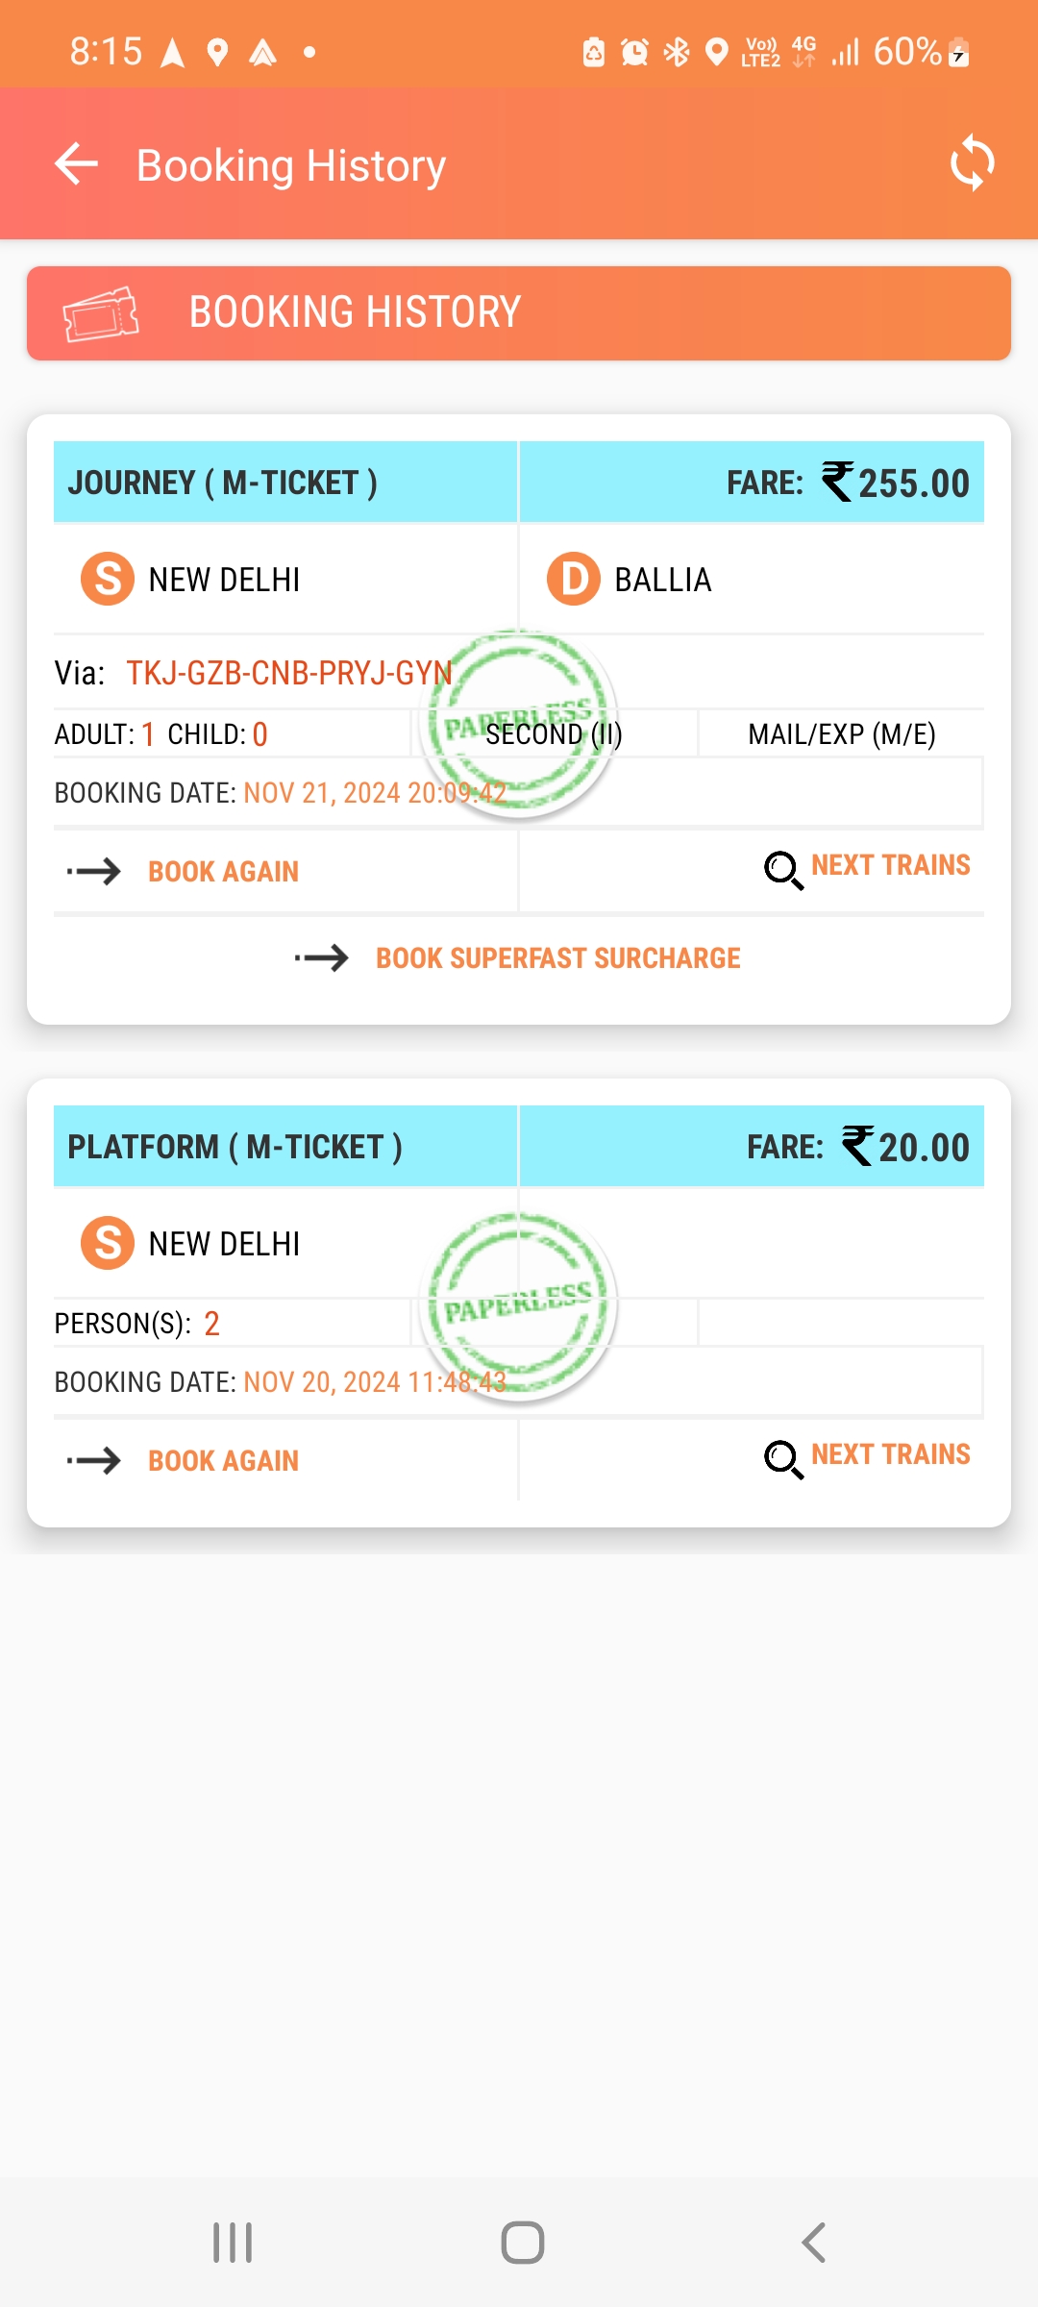Image resolution: width=1038 pixels, height=2307 pixels.
Task: Tap S source icon on platform ticket
Action: point(108,1243)
